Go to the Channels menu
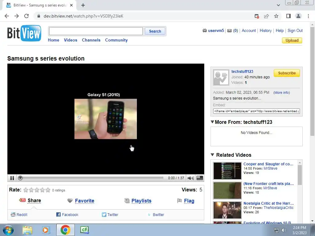Screen dimensions: 315x236 click(x=91, y=40)
